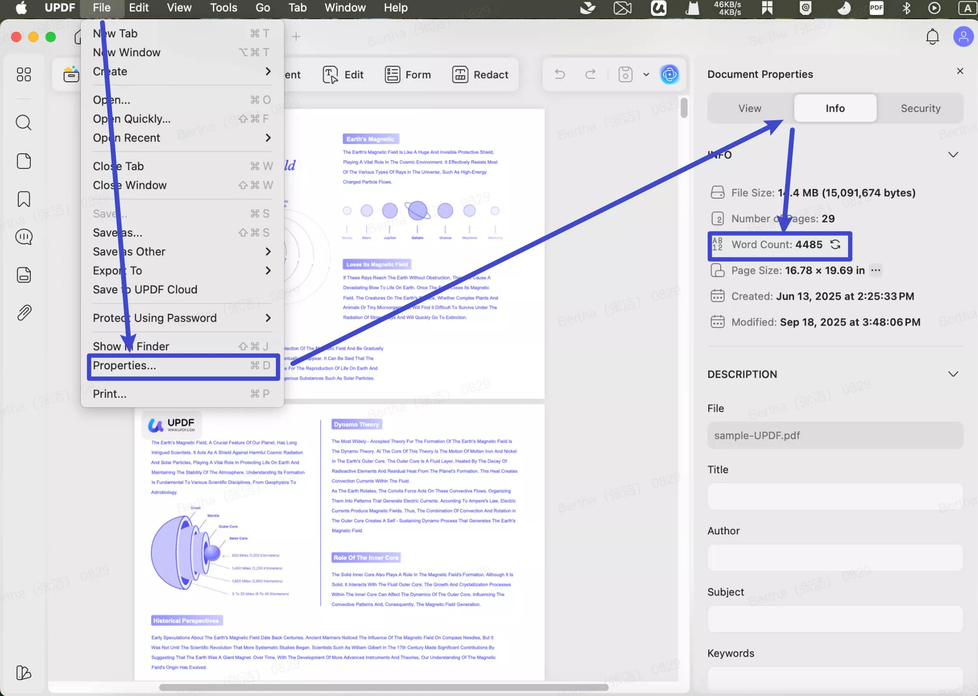This screenshot has width=978, height=696.
Task: Open the Form tool
Action: coord(408,74)
